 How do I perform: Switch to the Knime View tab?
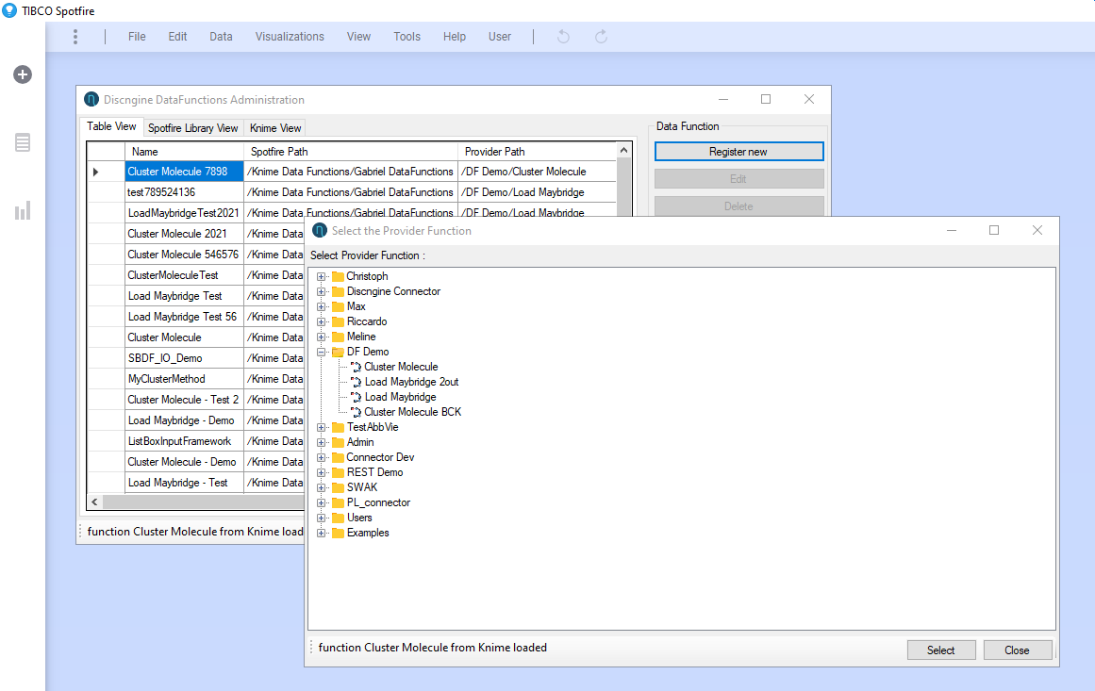coord(275,127)
